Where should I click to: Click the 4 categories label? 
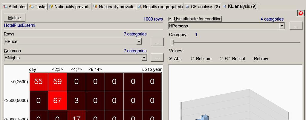click(272, 19)
